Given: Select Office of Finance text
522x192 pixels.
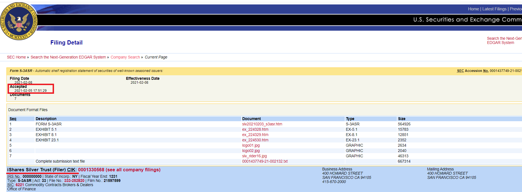Looking at the screenshot, I should [x=22, y=189].
